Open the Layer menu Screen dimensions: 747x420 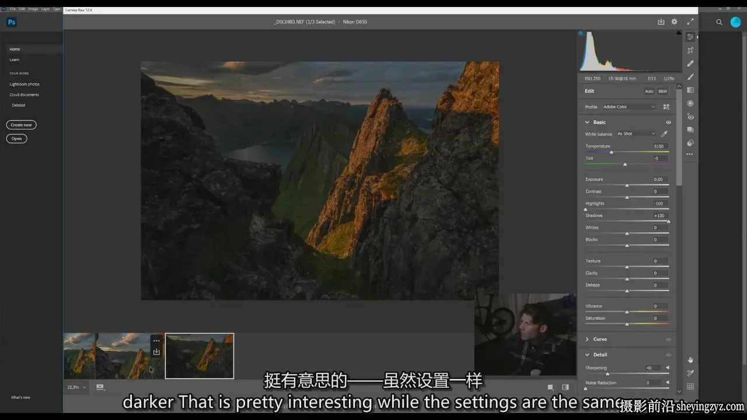(46, 9)
